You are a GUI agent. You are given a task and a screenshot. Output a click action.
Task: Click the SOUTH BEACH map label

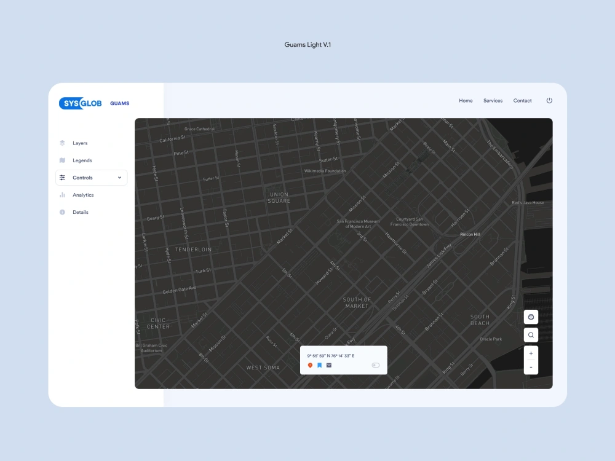480,320
